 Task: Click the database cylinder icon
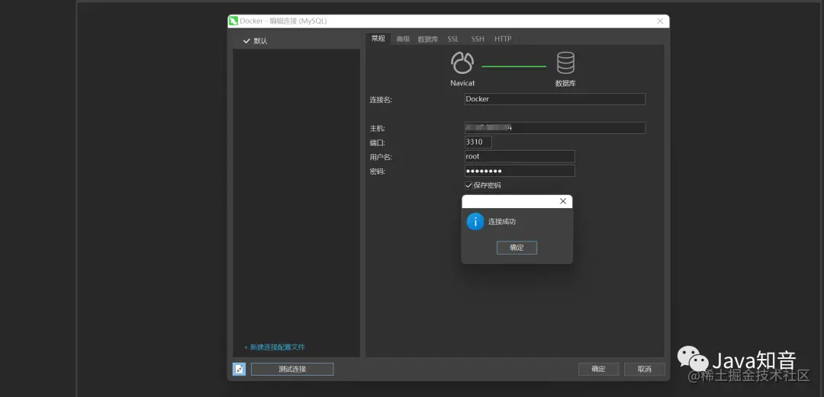[x=565, y=62]
